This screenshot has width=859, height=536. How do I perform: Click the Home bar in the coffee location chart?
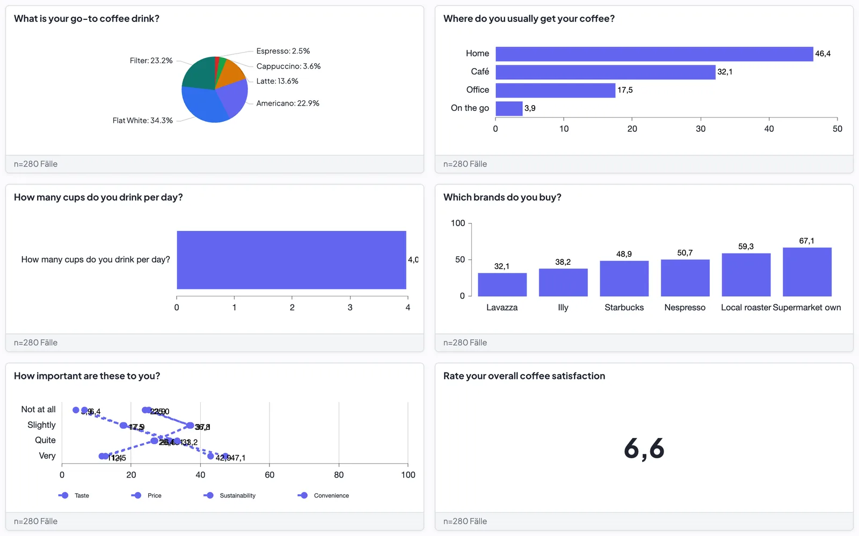(654, 54)
